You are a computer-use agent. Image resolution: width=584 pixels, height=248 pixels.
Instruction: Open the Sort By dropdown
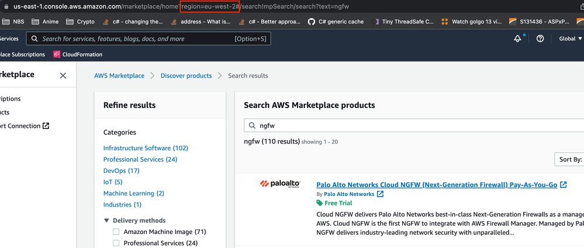click(x=569, y=159)
